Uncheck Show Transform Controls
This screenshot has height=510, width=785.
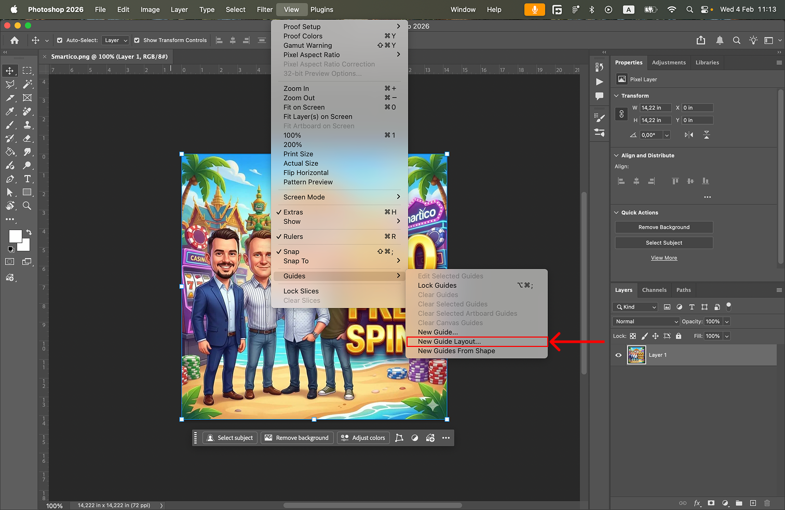(x=137, y=41)
